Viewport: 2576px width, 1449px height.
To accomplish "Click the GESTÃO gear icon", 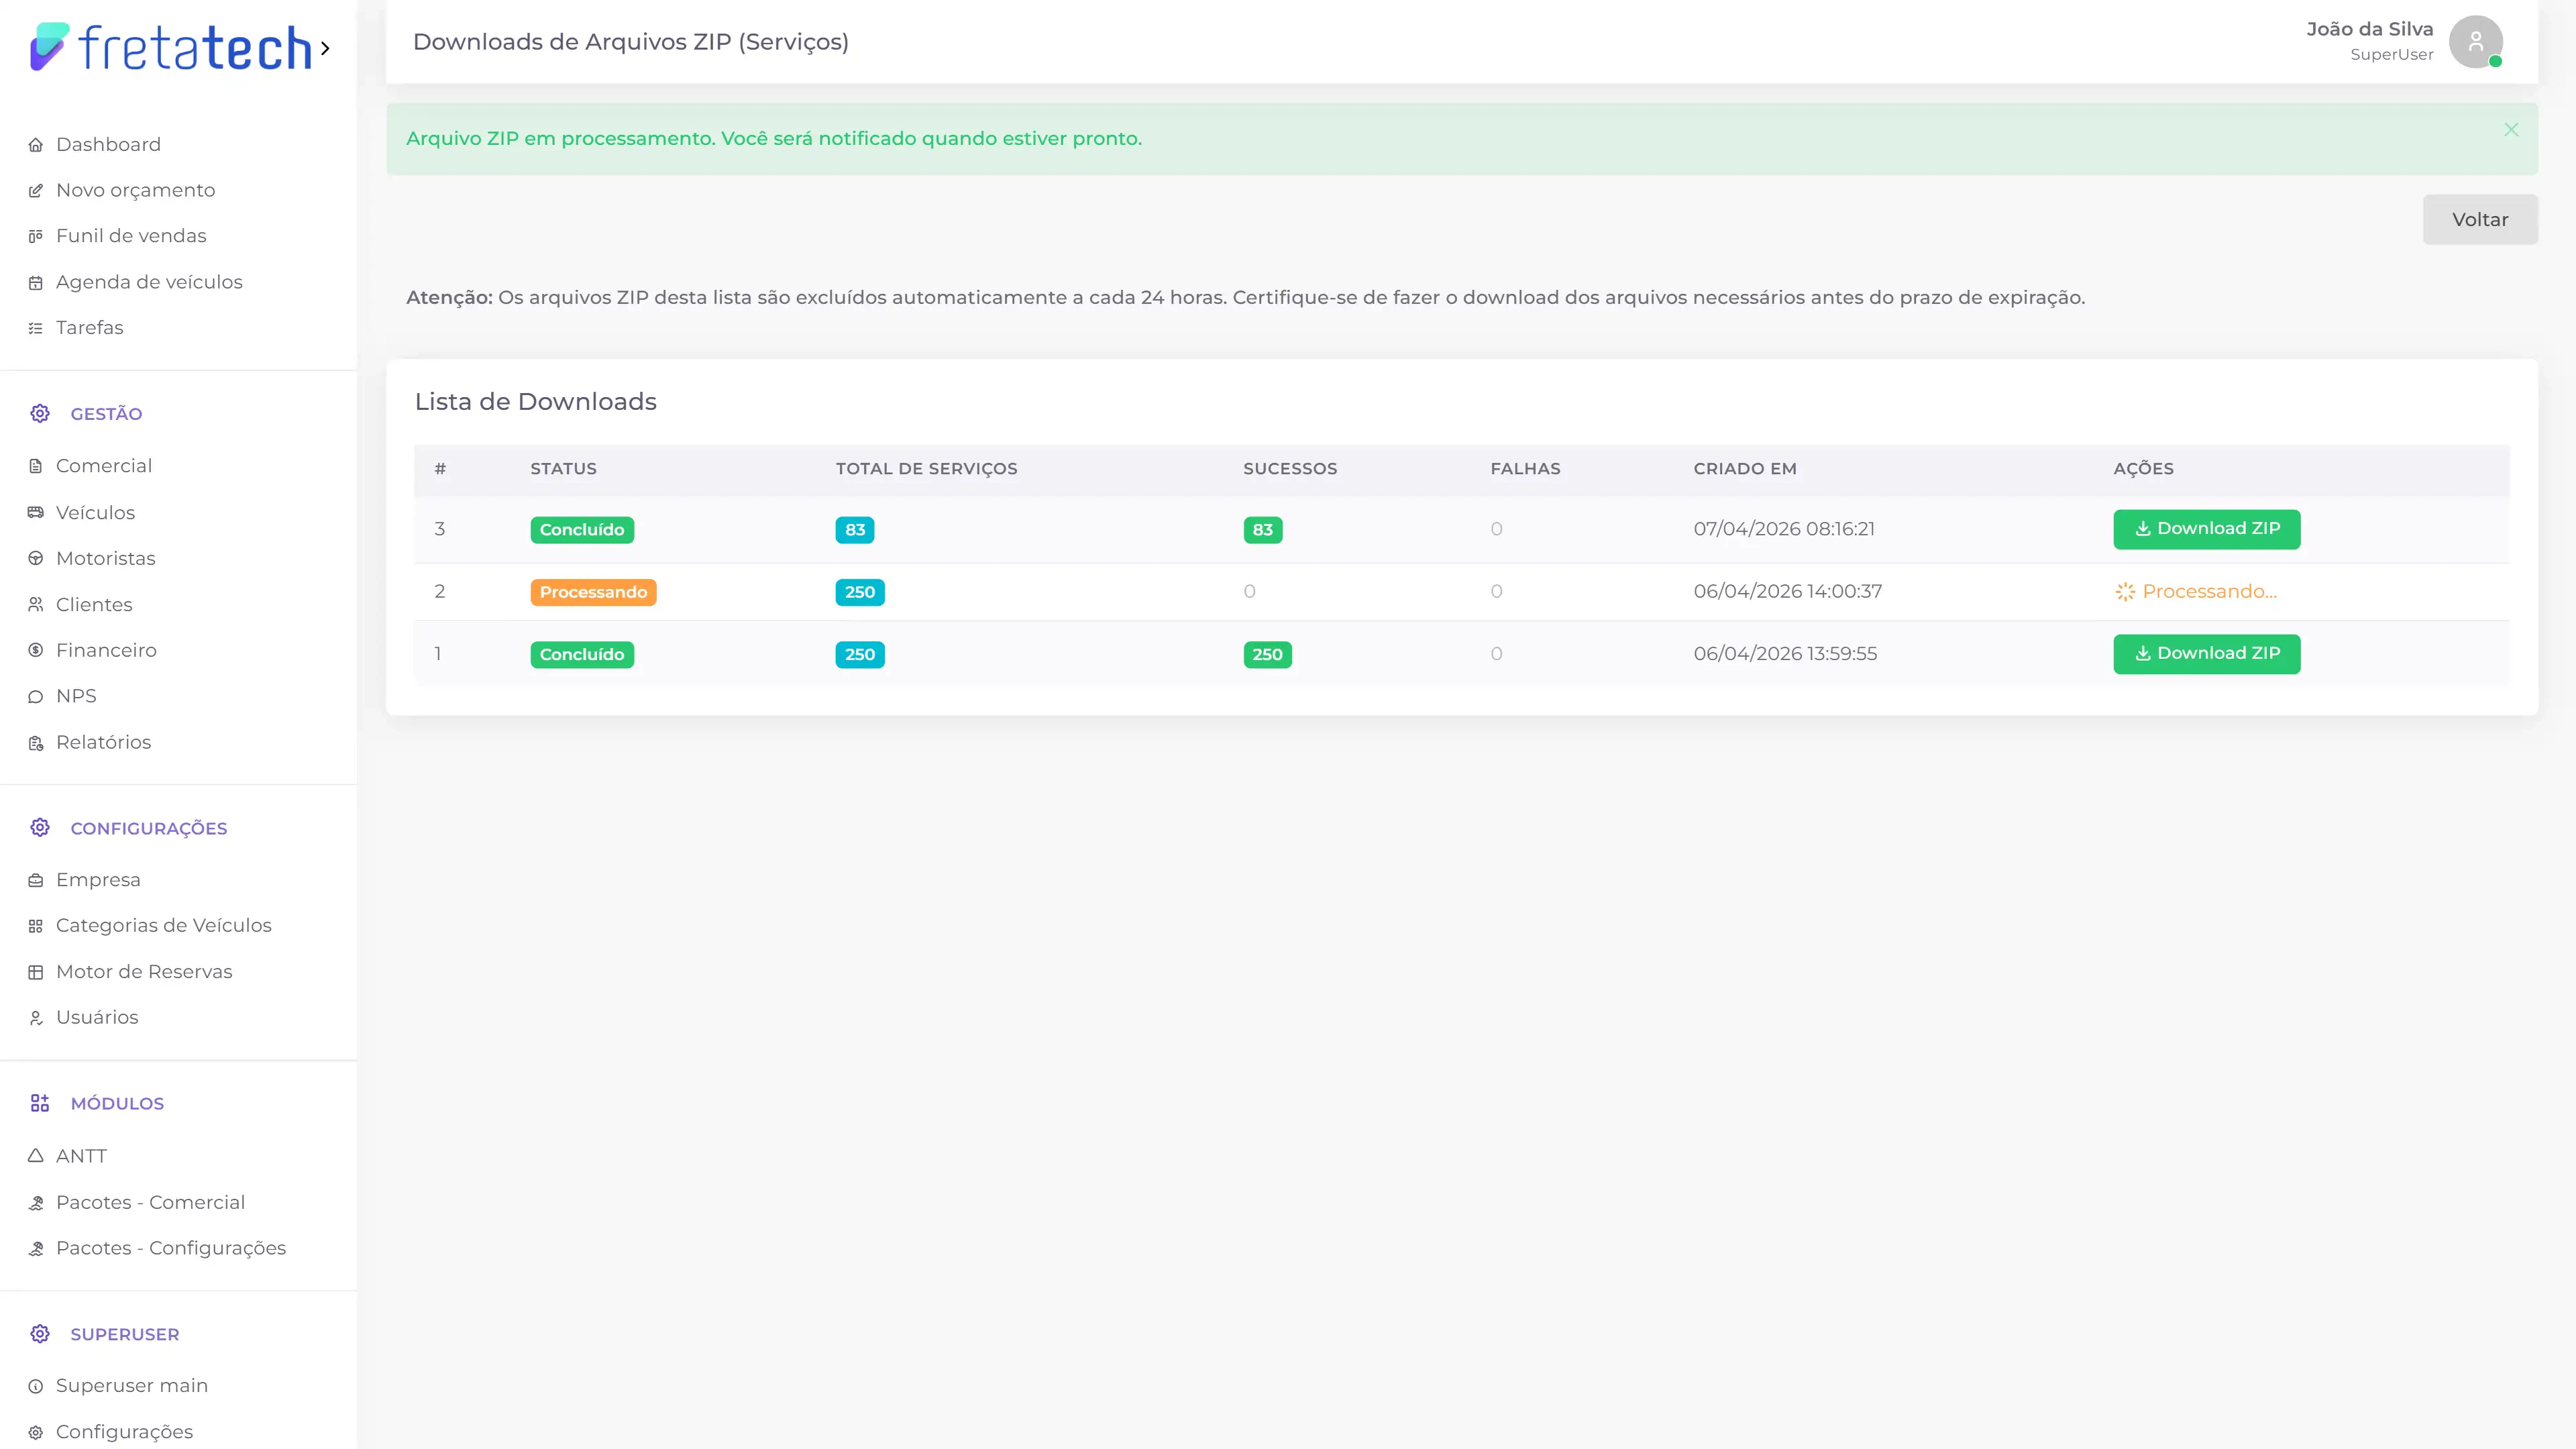I will coord(40,413).
